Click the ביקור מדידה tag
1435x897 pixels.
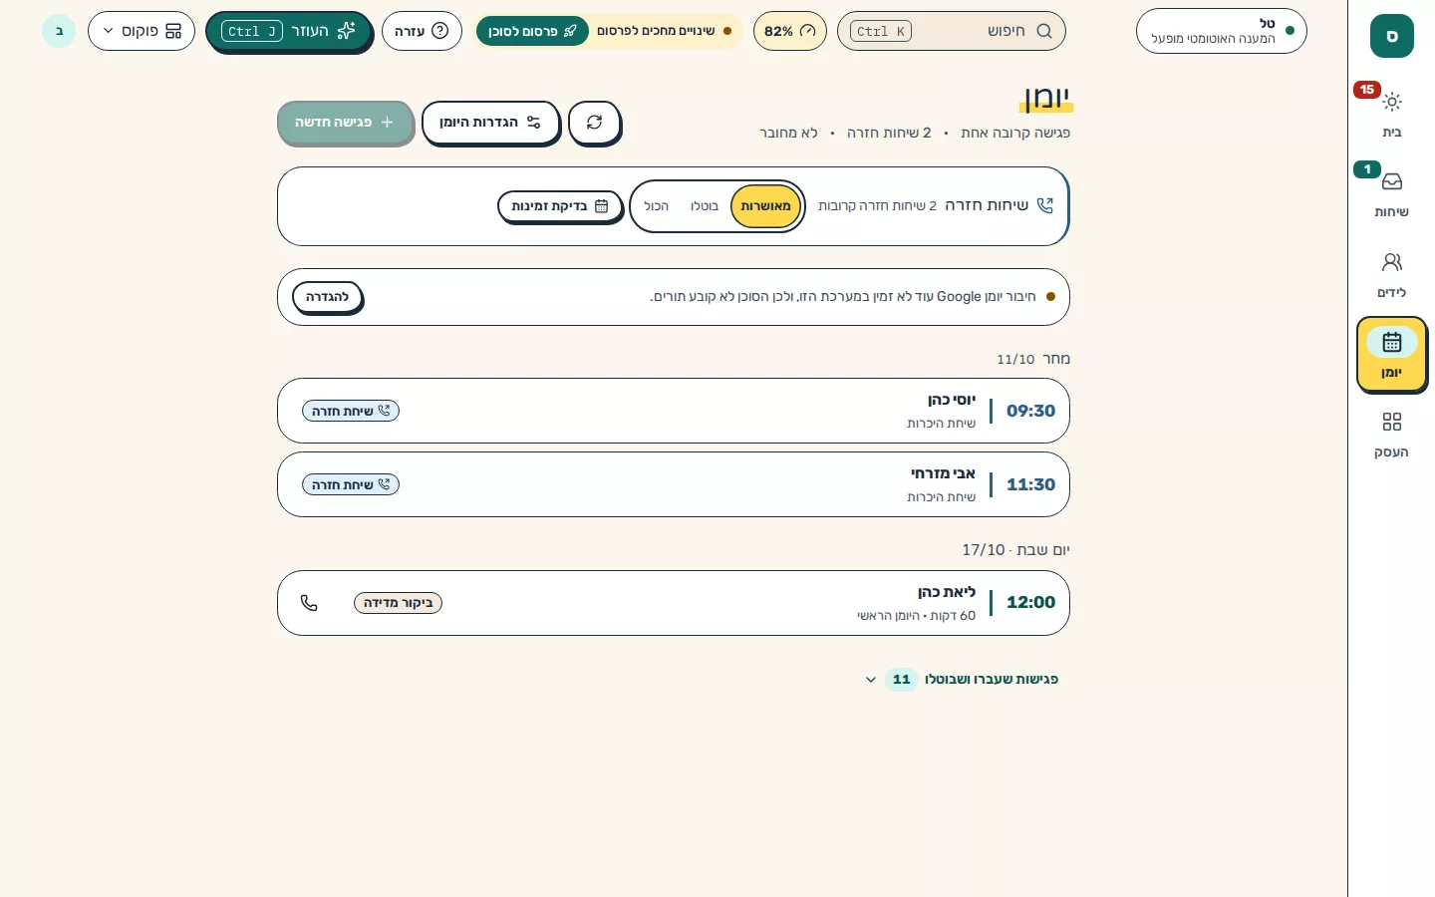[x=398, y=603]
